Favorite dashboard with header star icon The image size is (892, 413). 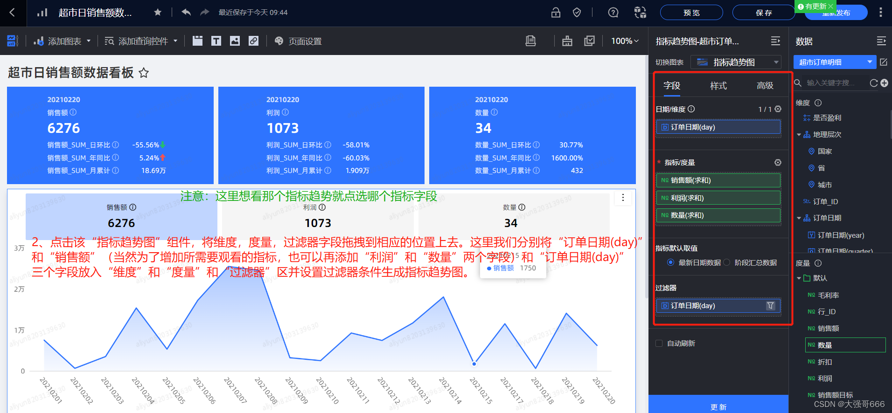158,13
